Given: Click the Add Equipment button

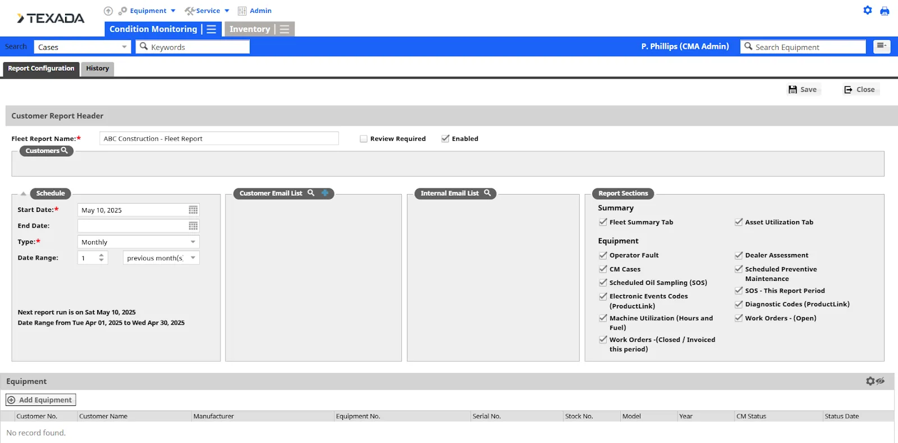Looking at the screenshot, I should [x=40, y=400].
